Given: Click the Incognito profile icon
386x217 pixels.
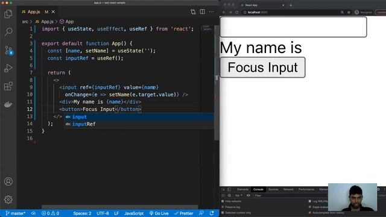Looking at the screenshot, I should (x=356, y=12).
